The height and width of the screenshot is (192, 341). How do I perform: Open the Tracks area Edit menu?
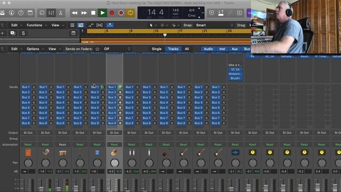point(14,25)
